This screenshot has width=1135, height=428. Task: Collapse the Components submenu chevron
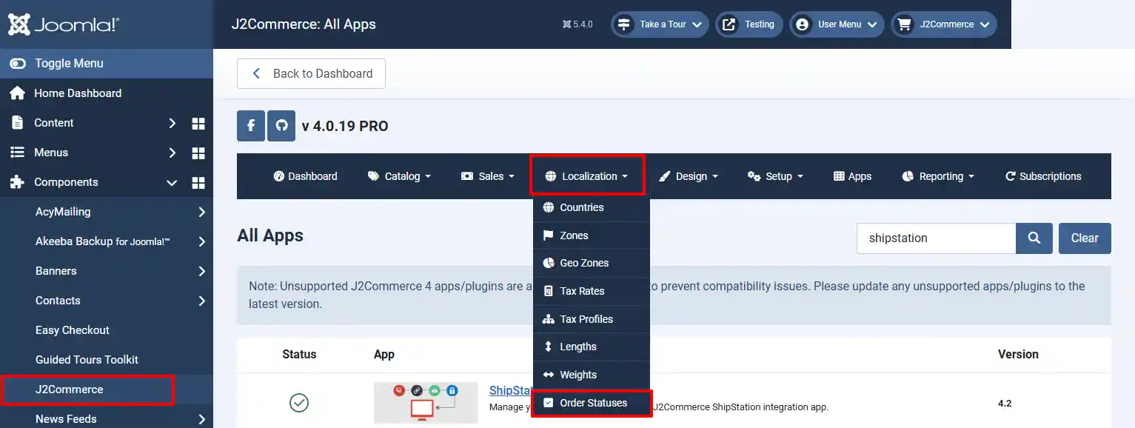[172, 182]
